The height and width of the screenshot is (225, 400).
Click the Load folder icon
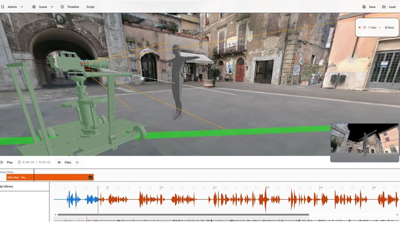point(384,7)
